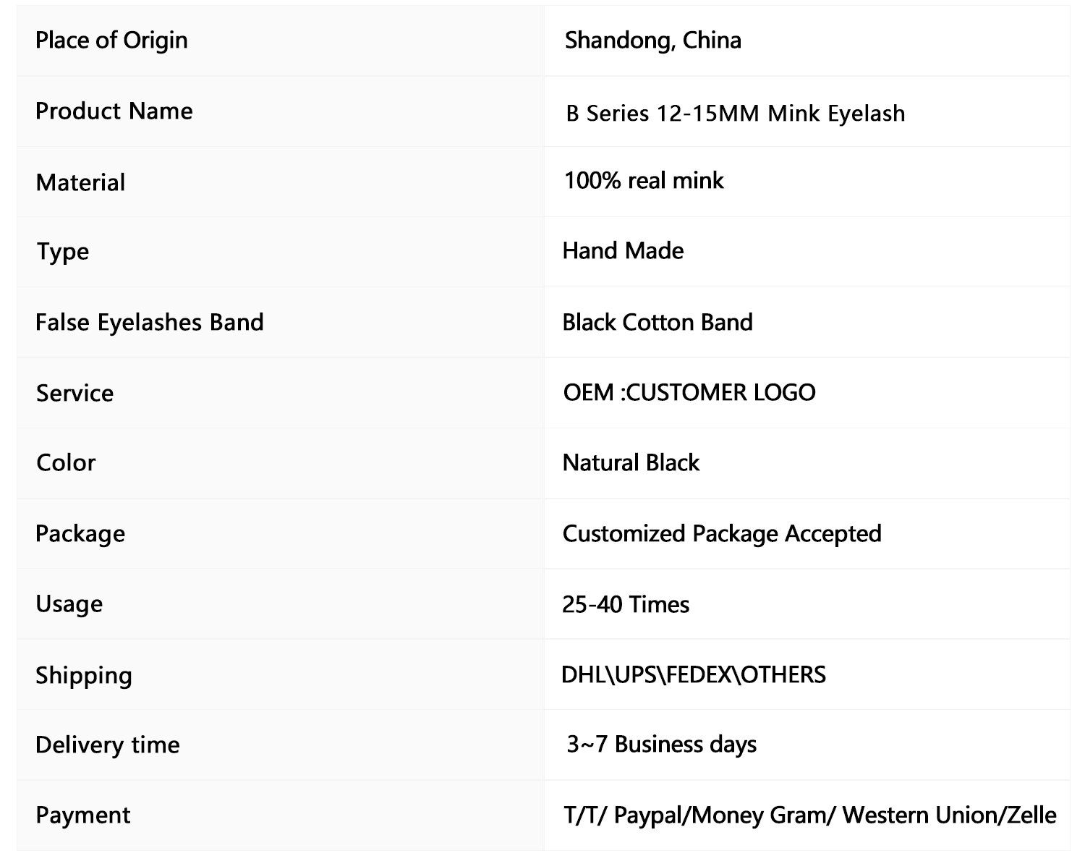Click the Product Name label
Screen dimensions: 1085x856
pyautogui.click(x=114, y=111)
